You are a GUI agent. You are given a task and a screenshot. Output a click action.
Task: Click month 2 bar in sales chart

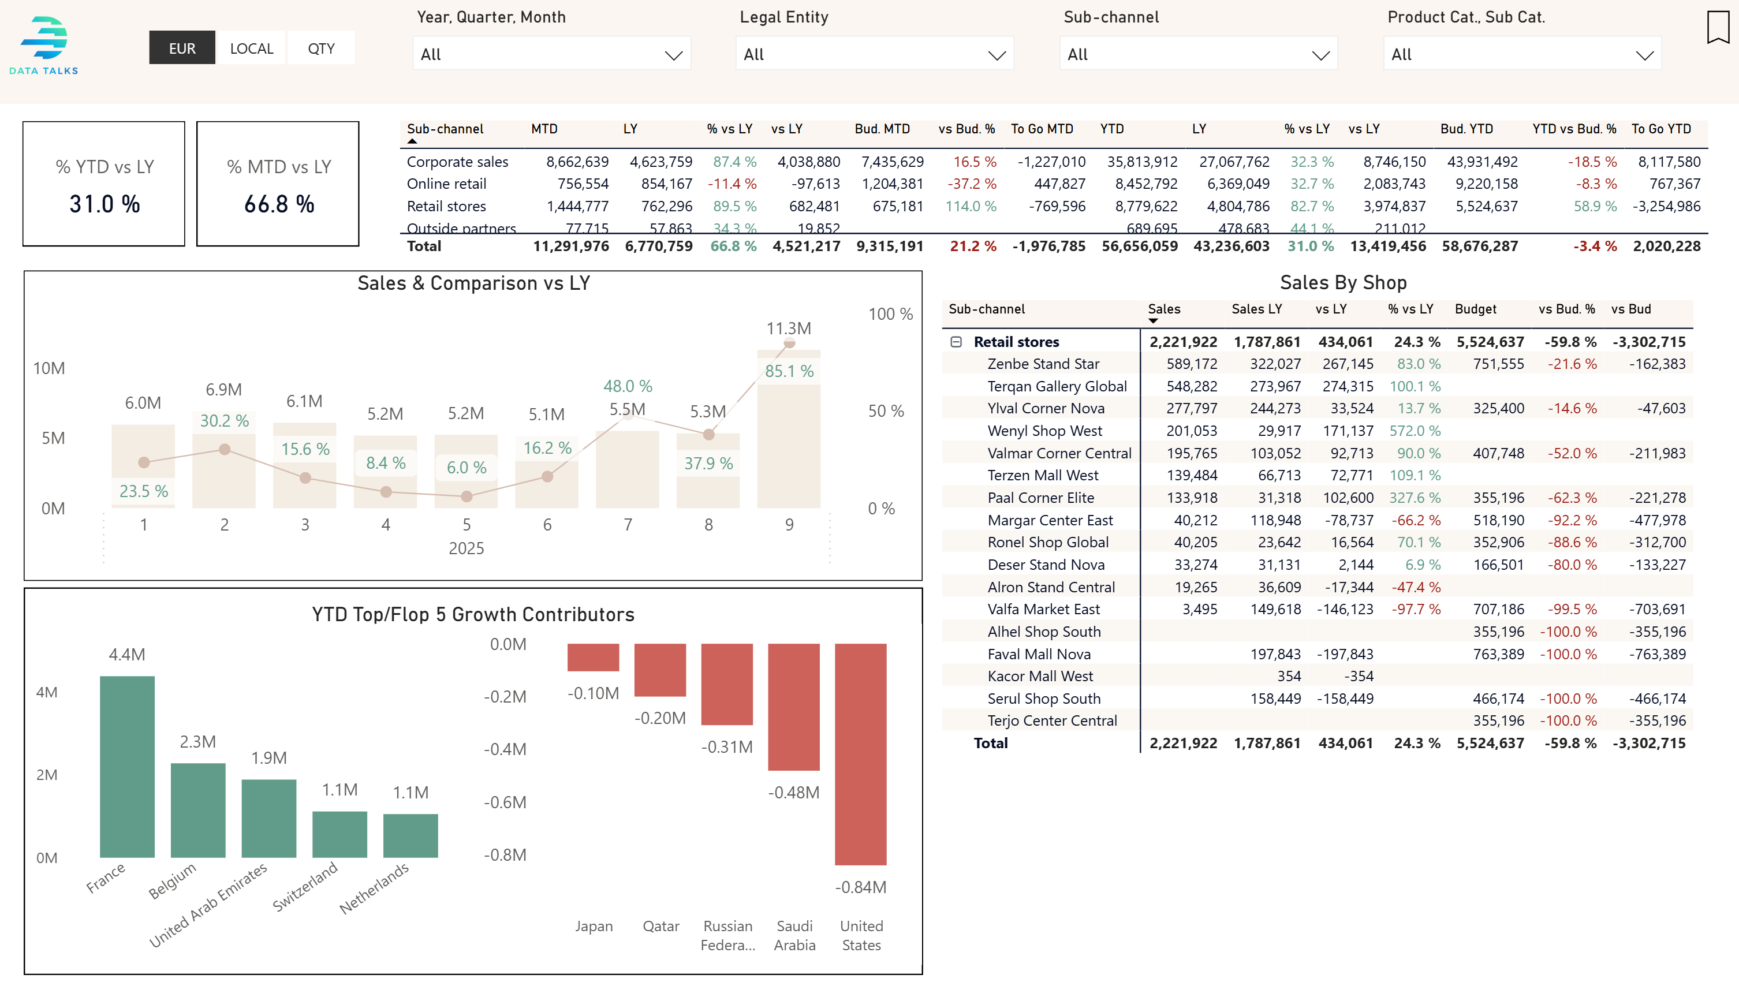click(224, 461)
